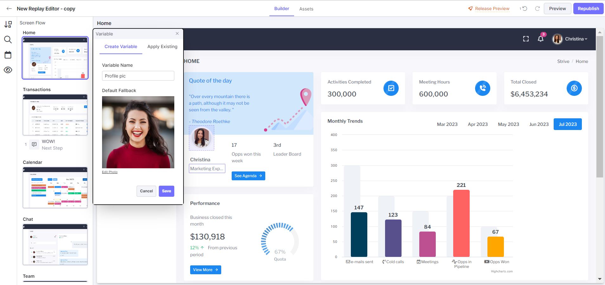
Task: Select the Create Variable tab
Action: click(121, 46)
